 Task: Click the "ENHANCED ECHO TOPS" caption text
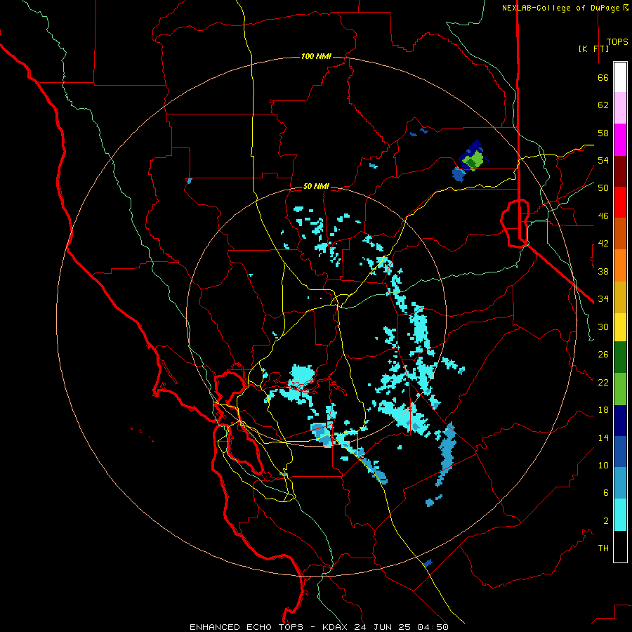(246, 627)
